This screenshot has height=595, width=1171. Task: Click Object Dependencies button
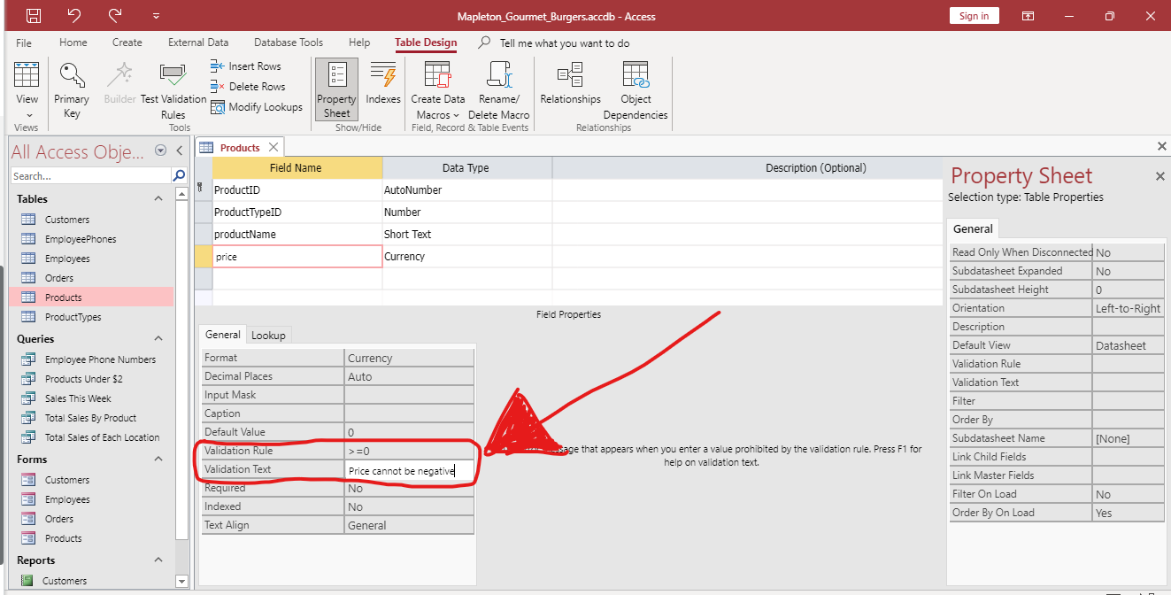pyautogui.click(x=636, y=90)
